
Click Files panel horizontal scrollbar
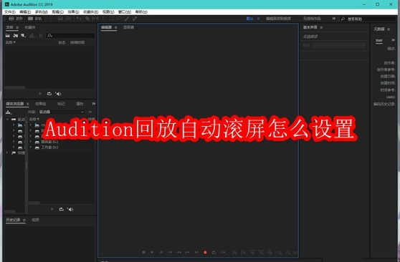point(15,87)
